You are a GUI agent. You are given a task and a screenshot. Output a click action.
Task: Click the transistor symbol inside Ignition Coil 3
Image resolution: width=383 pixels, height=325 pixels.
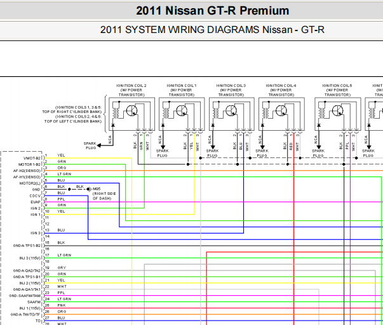point(231,111)
